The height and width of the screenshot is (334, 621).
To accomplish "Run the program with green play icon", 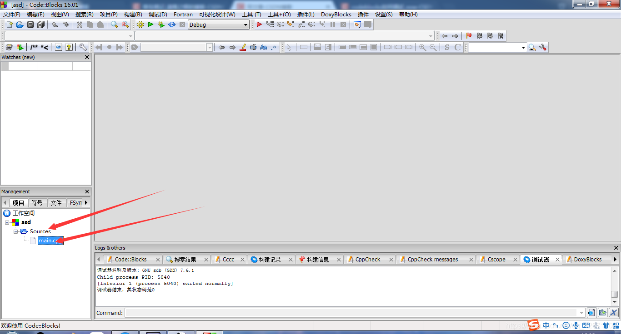I will click(150, 25).
